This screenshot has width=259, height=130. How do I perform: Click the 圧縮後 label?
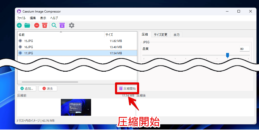(x=141, y=95)
